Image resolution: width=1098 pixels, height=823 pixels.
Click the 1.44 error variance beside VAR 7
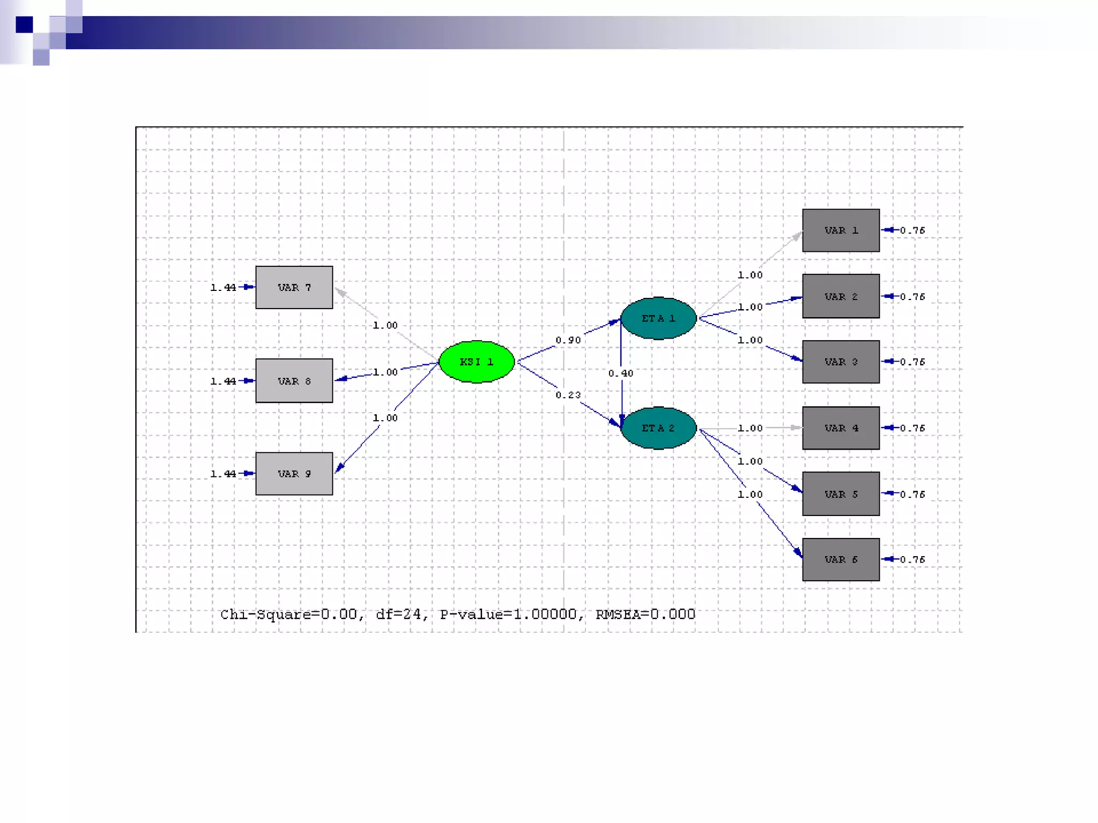222,288
